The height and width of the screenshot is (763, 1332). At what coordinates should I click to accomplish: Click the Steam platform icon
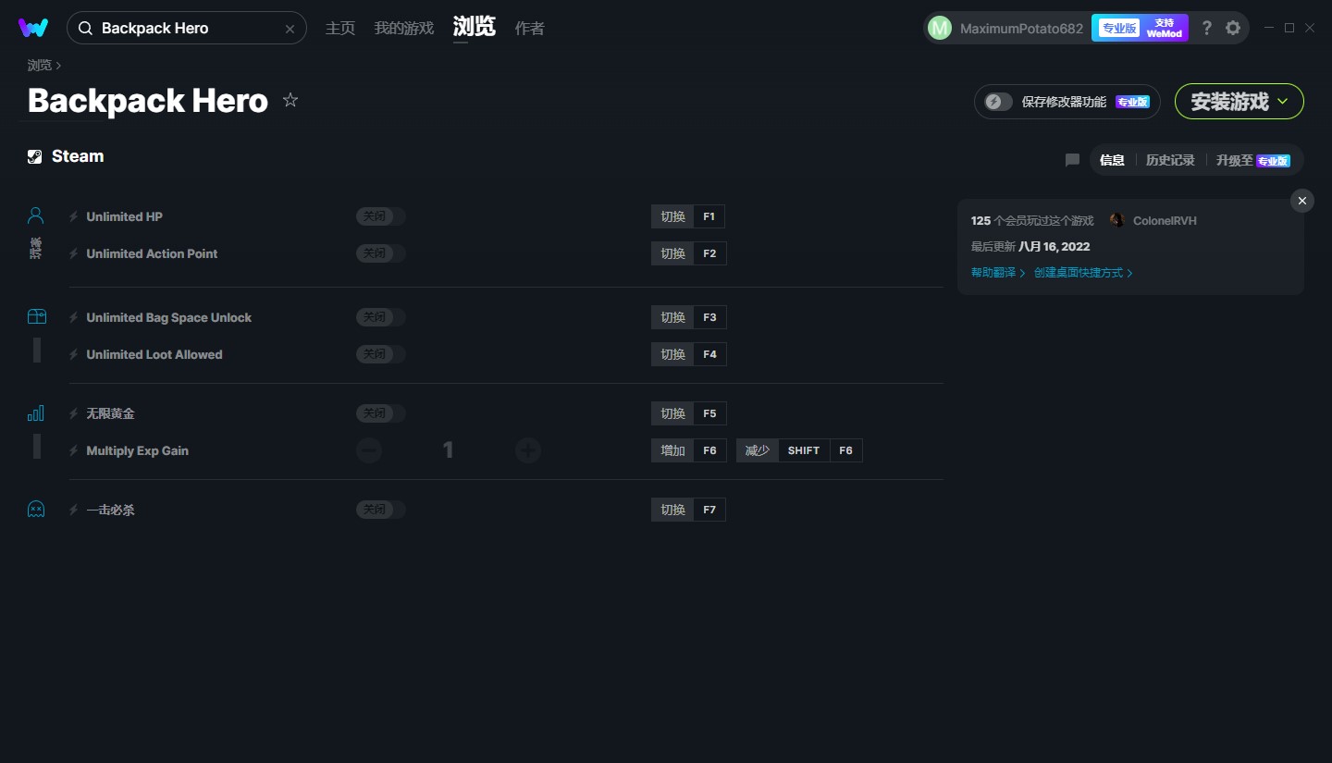point(34,156)
